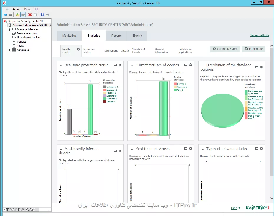Viewport: 274px width, 216px height.
Task: Open Real-time protection status gear settings
Action: tap(120, 65)
